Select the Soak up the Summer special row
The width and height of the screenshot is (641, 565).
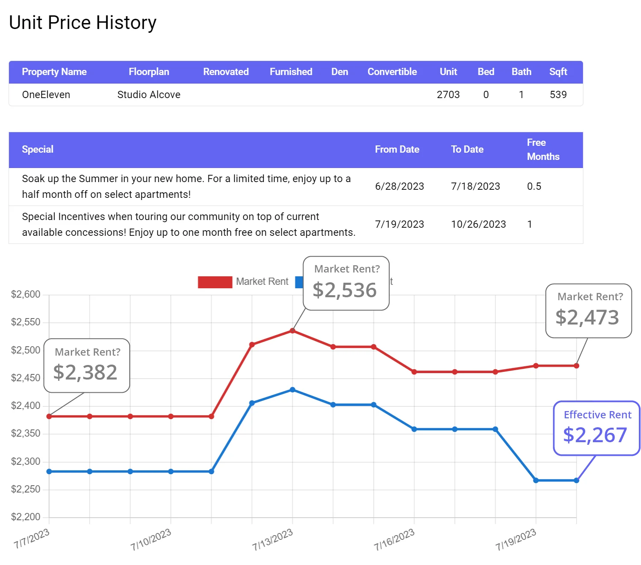[x=296, y=187]
